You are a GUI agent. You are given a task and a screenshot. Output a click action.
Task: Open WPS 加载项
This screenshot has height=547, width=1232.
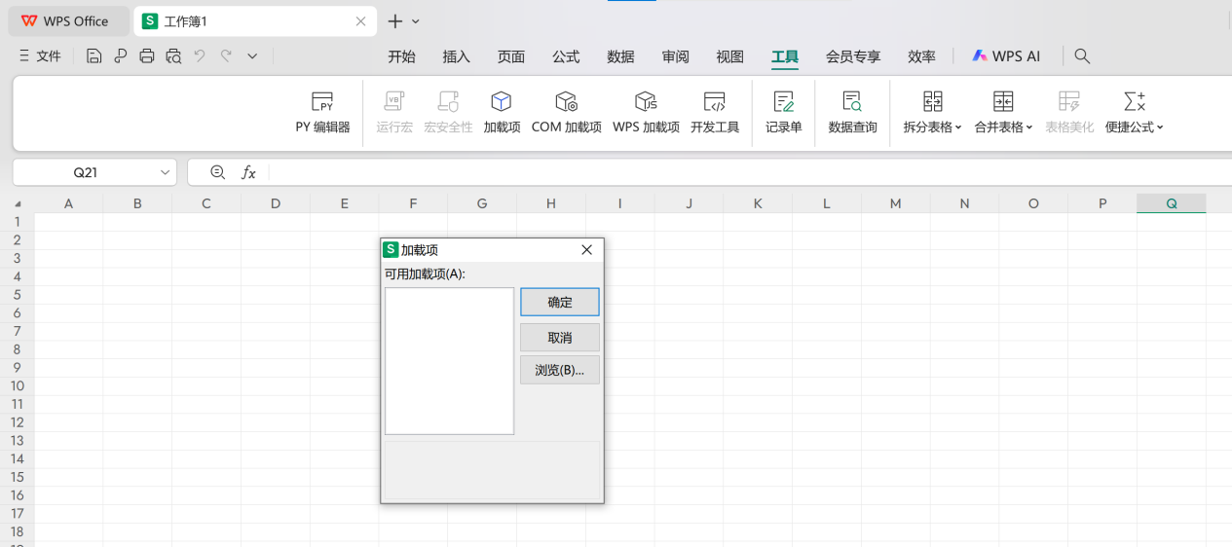646,113
